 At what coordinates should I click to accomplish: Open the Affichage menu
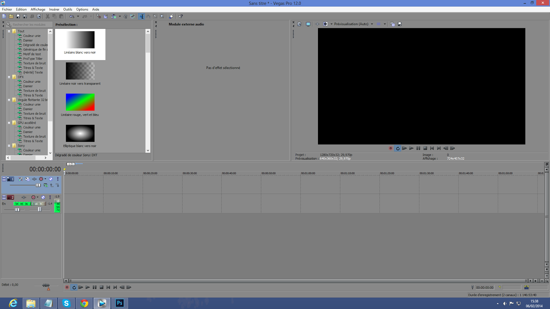click(38, 9)
